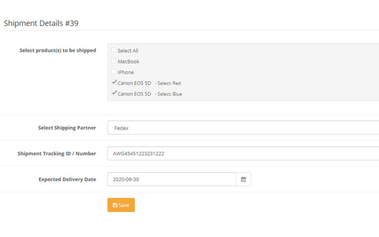Uncheck Canon EOS 5D Blue checkbox
This screenshot has height=237, width=379.
(114, 93)
